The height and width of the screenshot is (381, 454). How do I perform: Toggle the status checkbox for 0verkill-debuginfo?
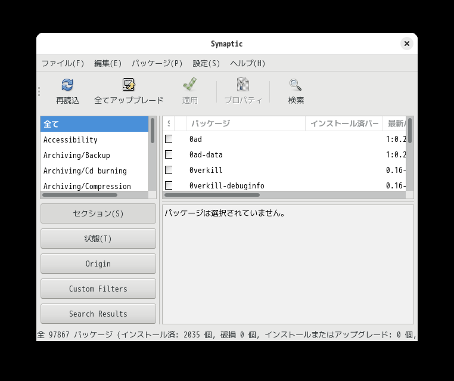pyautogui.click(x=169, y=185)
